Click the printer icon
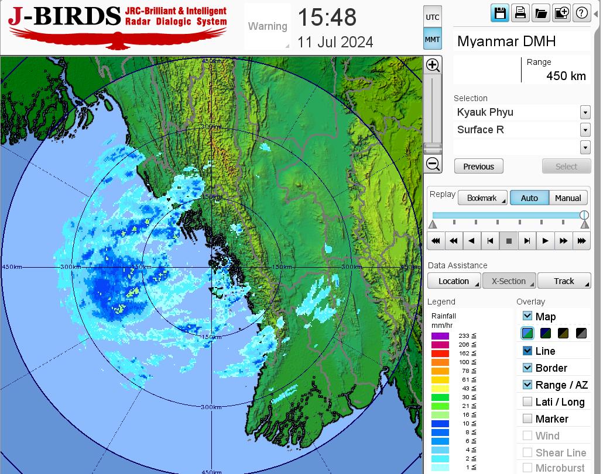This screenshot has width=603, height=474. 520,13
